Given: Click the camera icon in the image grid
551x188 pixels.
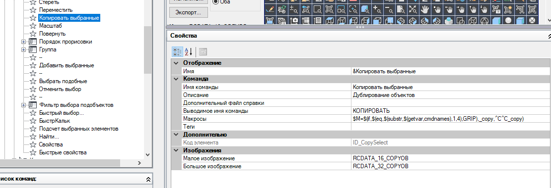Looking at the screenshot, I should pyautogui.click(x=294, y=20).
